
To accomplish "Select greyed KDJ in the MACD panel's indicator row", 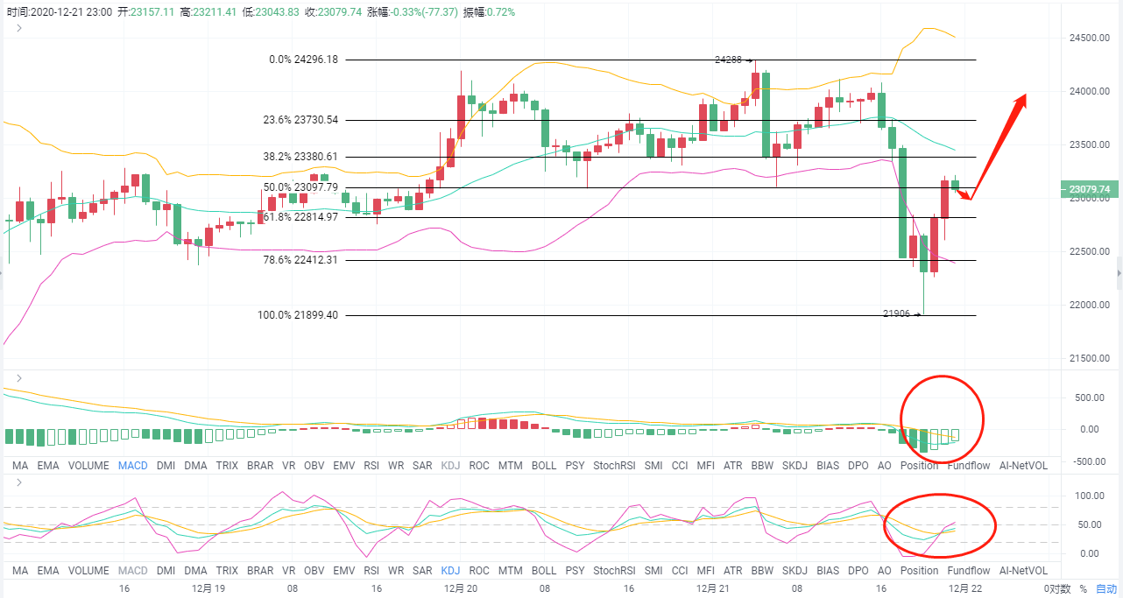I will 451,466.
